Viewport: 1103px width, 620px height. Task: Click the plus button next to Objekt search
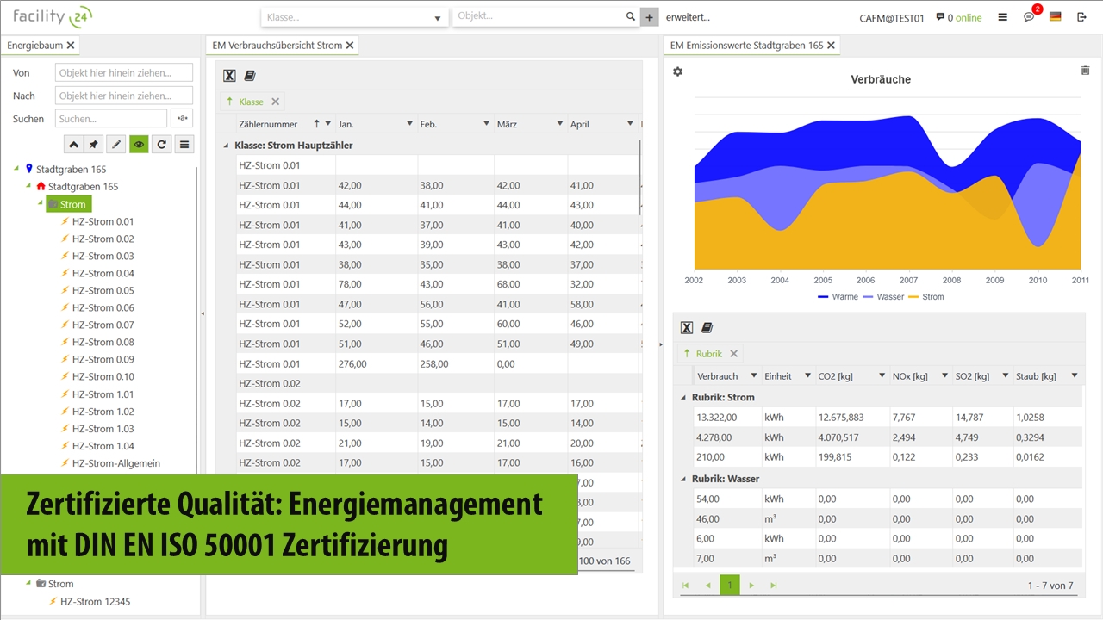click(x=650, y=17)
